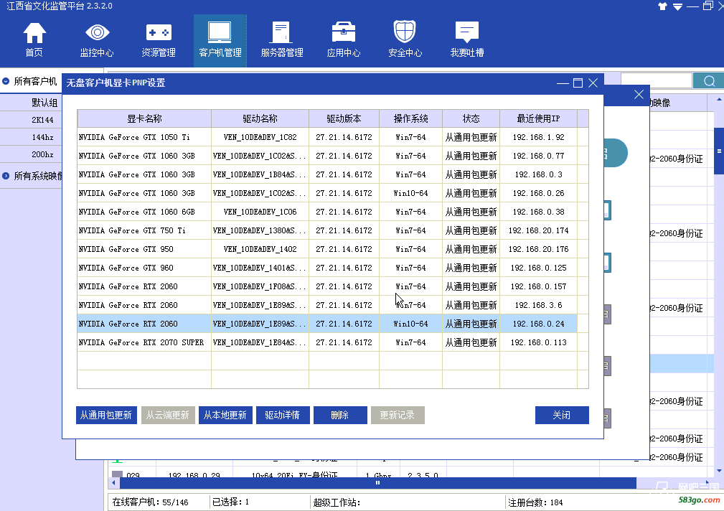Open the title bar dropdown triangle menu
Viewport: 724px width, 511px height.
click(x=677, y=6)
